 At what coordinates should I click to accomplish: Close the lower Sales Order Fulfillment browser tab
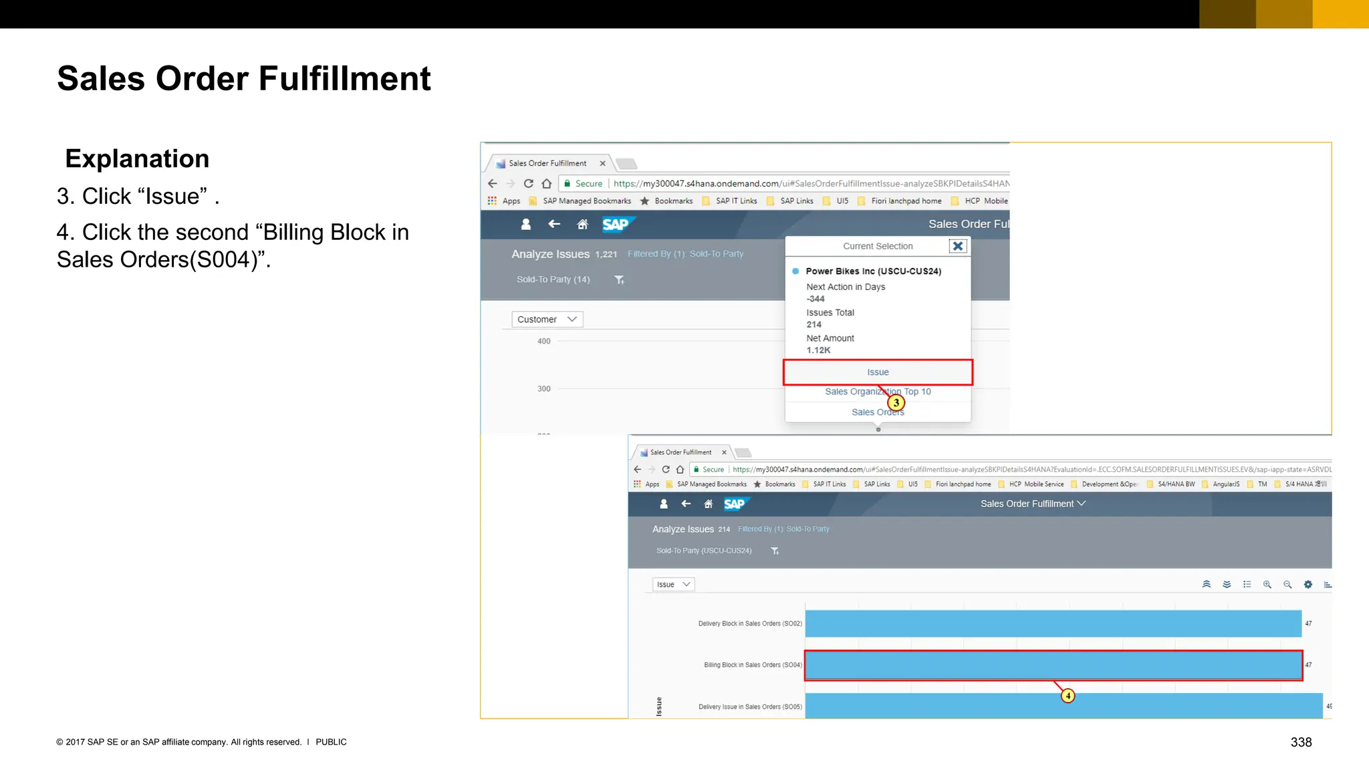click(x=724, y=453)
